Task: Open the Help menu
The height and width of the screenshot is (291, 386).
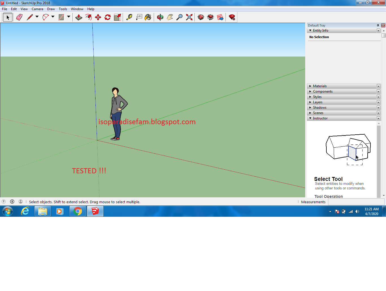Action: pos(91,9)
